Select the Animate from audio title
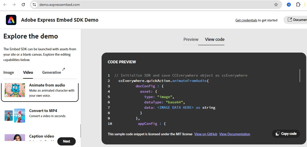 (x=47, y=85)
